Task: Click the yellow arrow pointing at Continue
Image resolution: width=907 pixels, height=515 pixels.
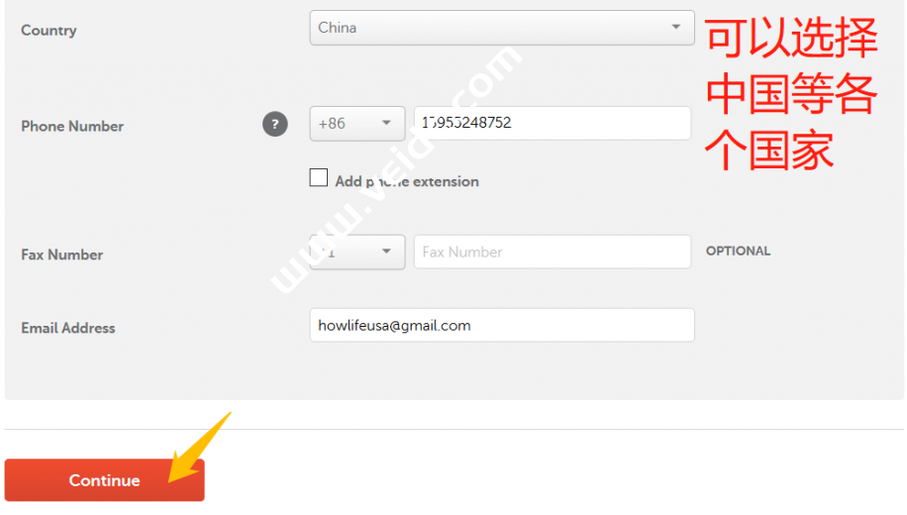Action: click(200, 448)
